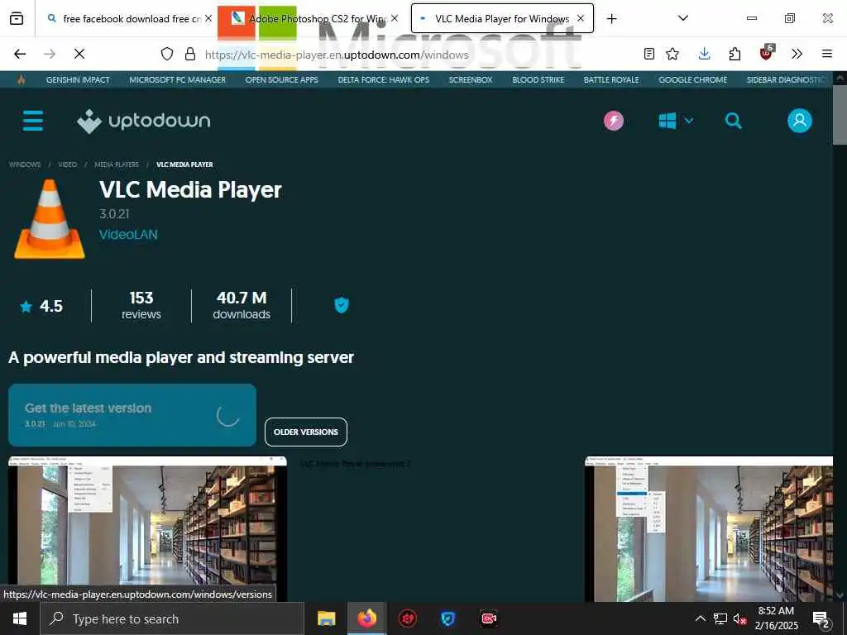The width and height of the screenshot is (847, 635).
Task: Open first VLC screenshot thumbnail
Action: coord(147,528)
